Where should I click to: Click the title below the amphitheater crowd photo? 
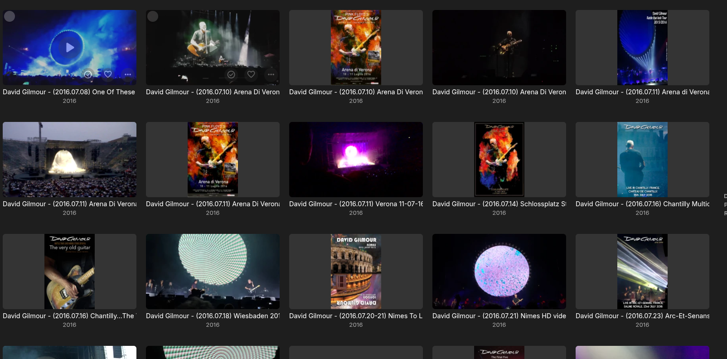(69, 204)
